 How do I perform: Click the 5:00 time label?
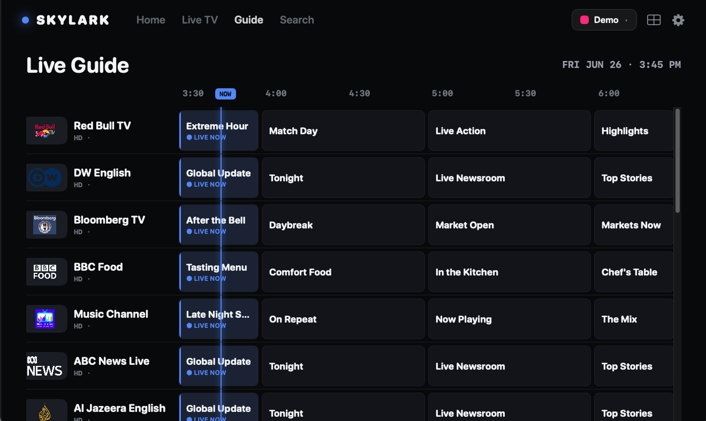pyautogui.click(x=443, y=94)
